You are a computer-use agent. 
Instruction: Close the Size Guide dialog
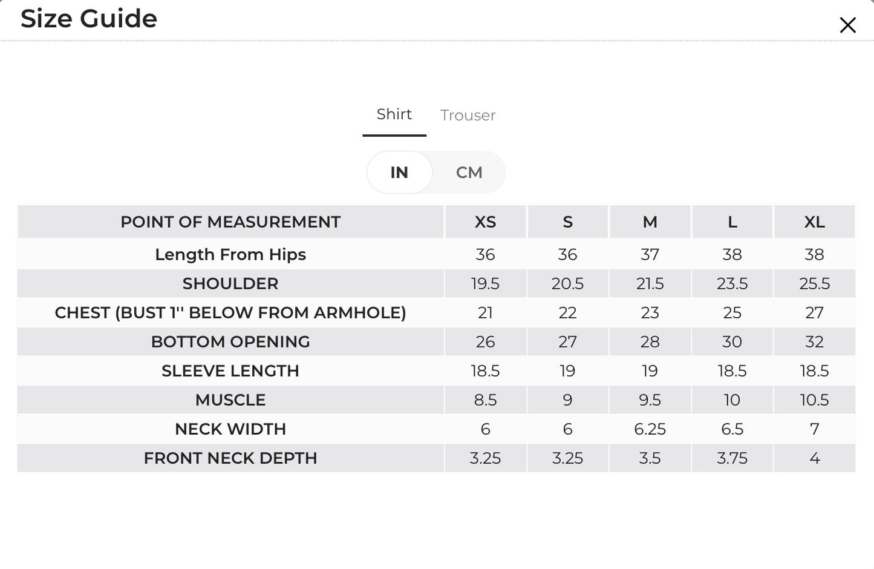coord(847,25)
